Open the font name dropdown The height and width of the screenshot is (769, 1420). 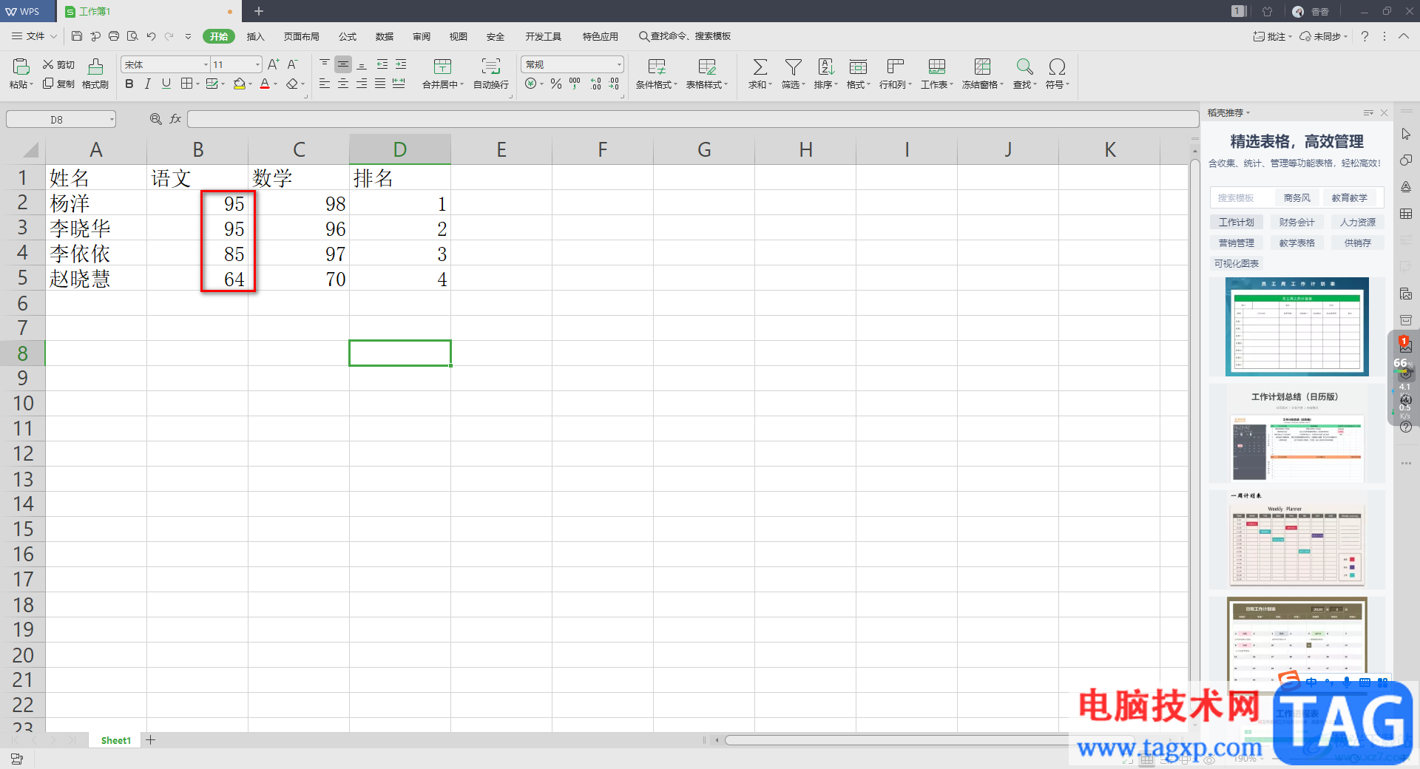206,65
